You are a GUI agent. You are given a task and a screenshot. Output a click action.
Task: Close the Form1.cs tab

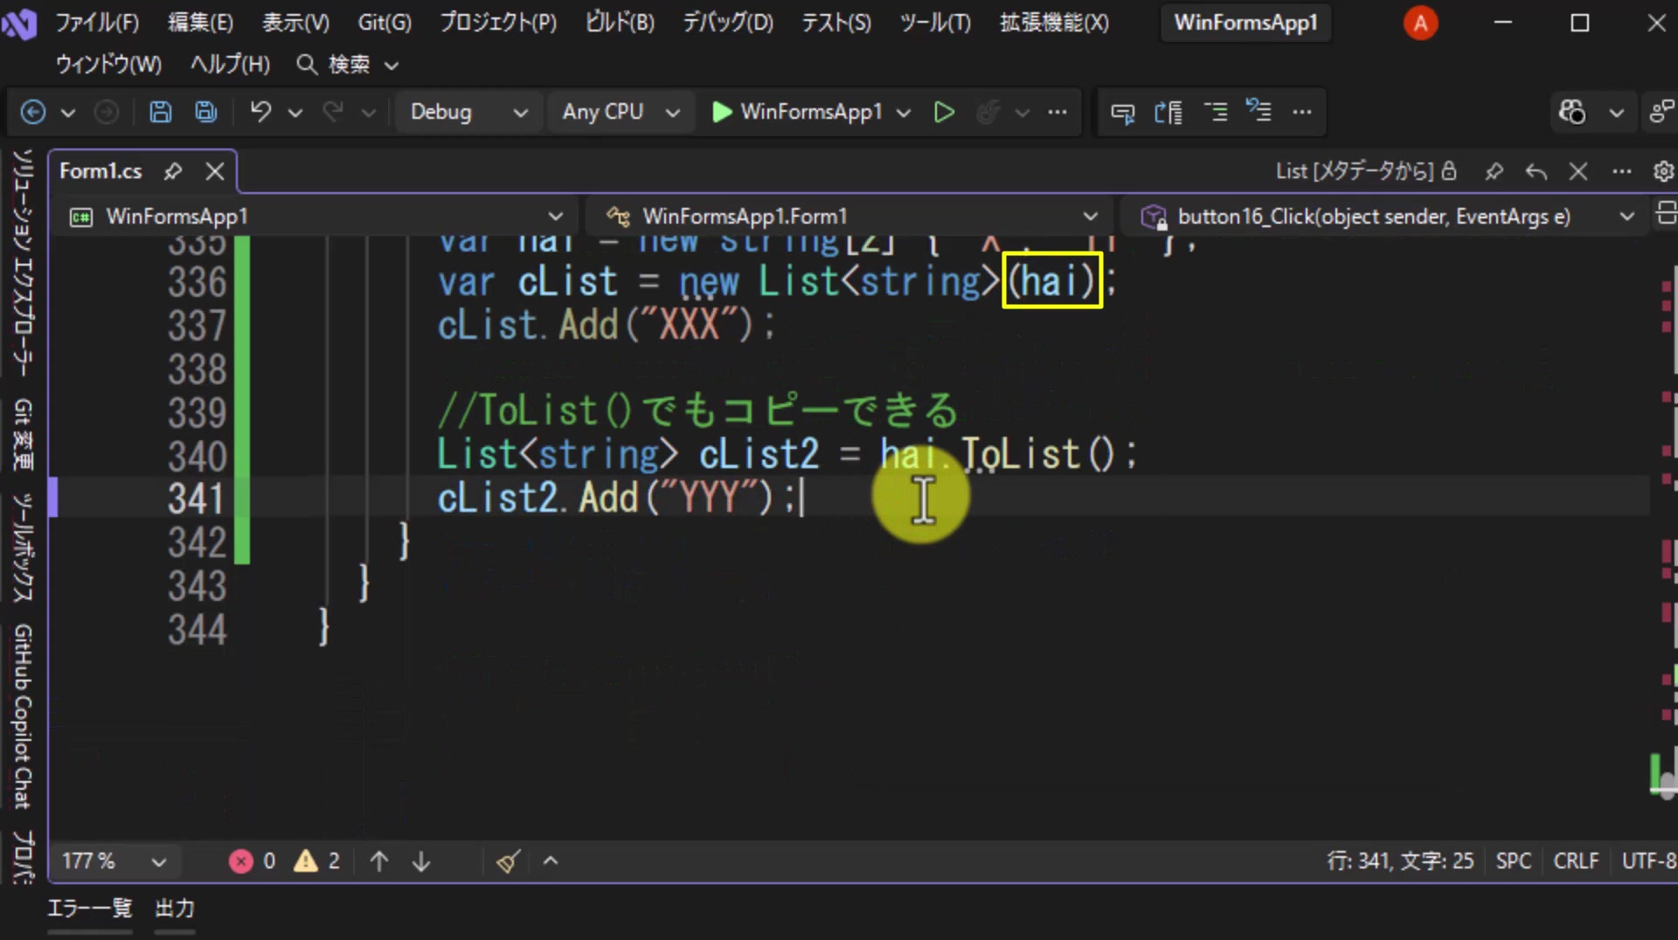[x=215, y=171]
